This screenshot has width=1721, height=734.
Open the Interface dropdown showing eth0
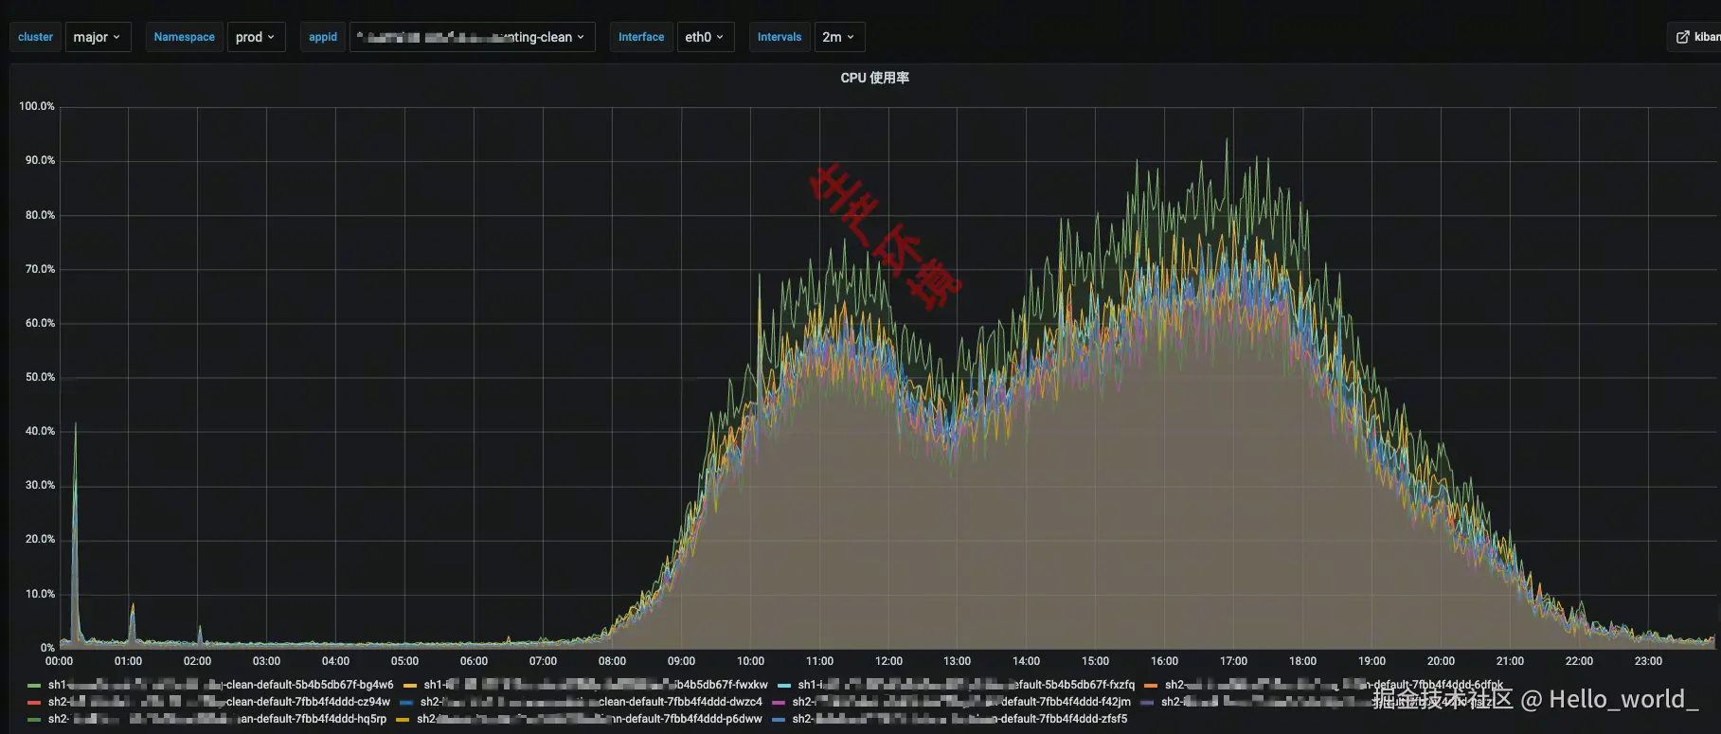[706, 37]
